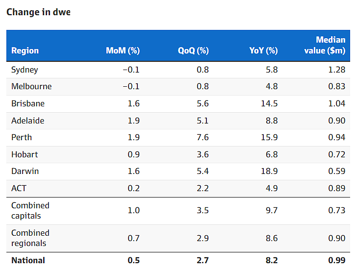Select the Perth row label
Image resolution: width=356 pixels, height=272 pixels.
tap(22, 137)
